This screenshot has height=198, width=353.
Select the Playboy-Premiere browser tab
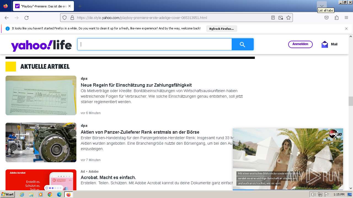pyautogui.click(x=43, y=6)
